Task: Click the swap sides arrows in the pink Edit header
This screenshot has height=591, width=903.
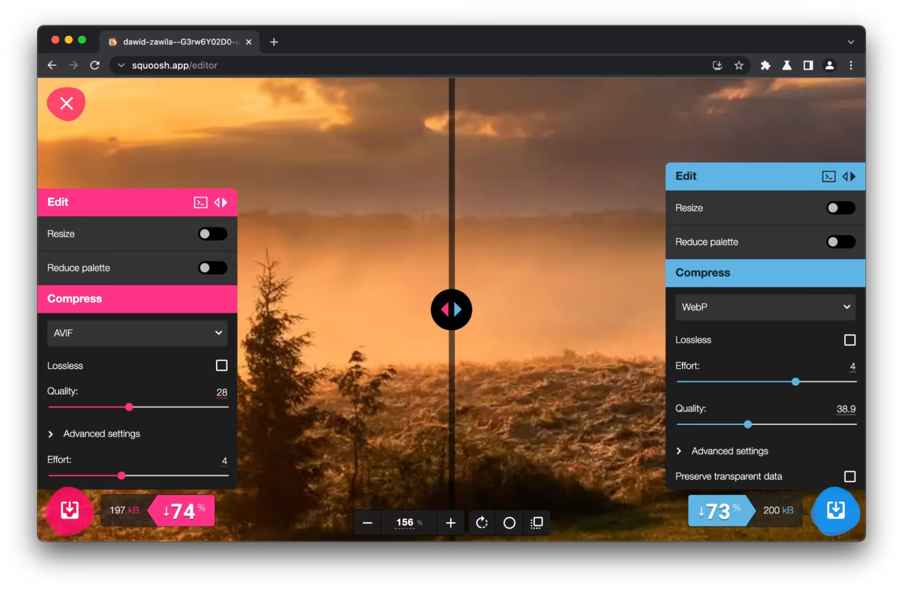Action: (221, 202)
